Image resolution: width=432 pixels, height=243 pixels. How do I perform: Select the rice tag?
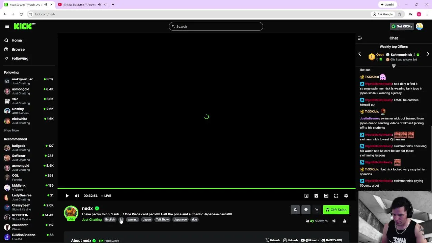click(194, 220)
